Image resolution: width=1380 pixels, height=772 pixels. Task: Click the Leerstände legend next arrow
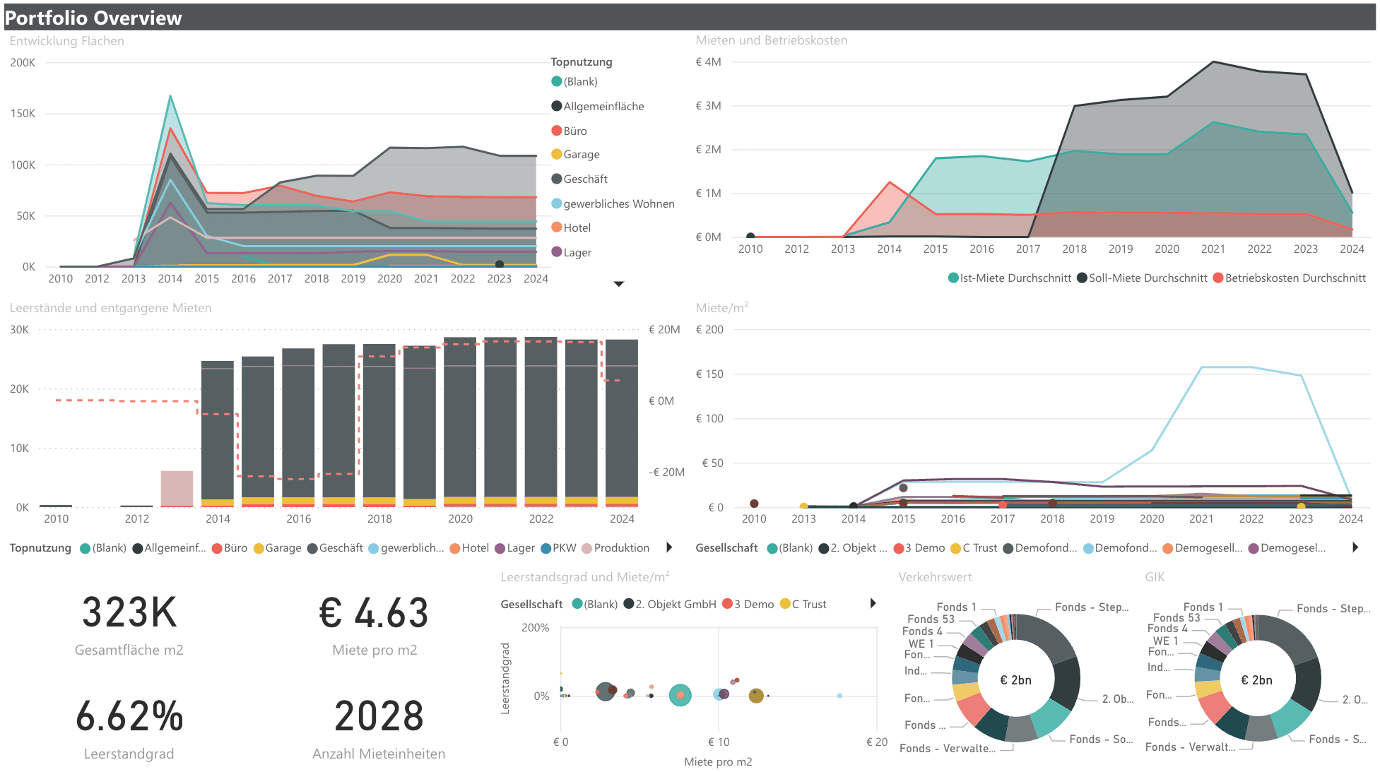click(669, 547)
